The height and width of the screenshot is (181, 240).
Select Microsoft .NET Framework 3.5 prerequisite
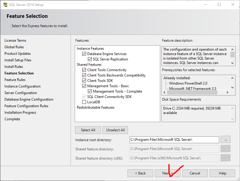pos(193,89)
